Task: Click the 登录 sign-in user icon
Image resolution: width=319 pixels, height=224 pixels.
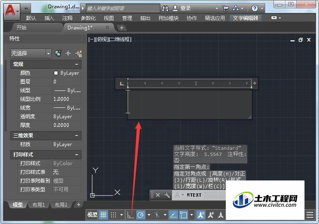Action: coord(175,8)
